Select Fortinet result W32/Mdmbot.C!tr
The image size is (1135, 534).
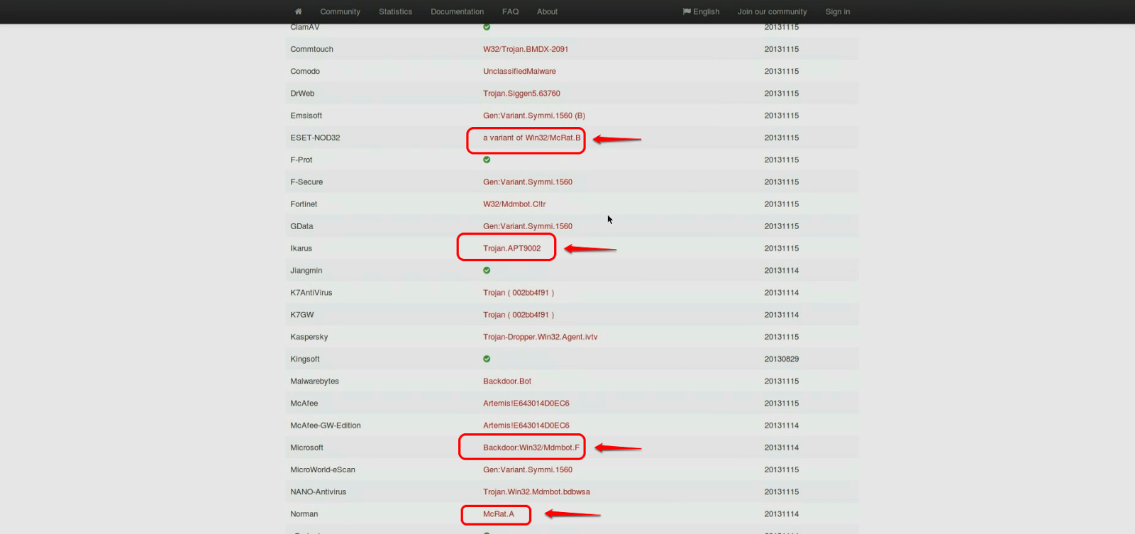pyautogui.click(x=514, y=204)
